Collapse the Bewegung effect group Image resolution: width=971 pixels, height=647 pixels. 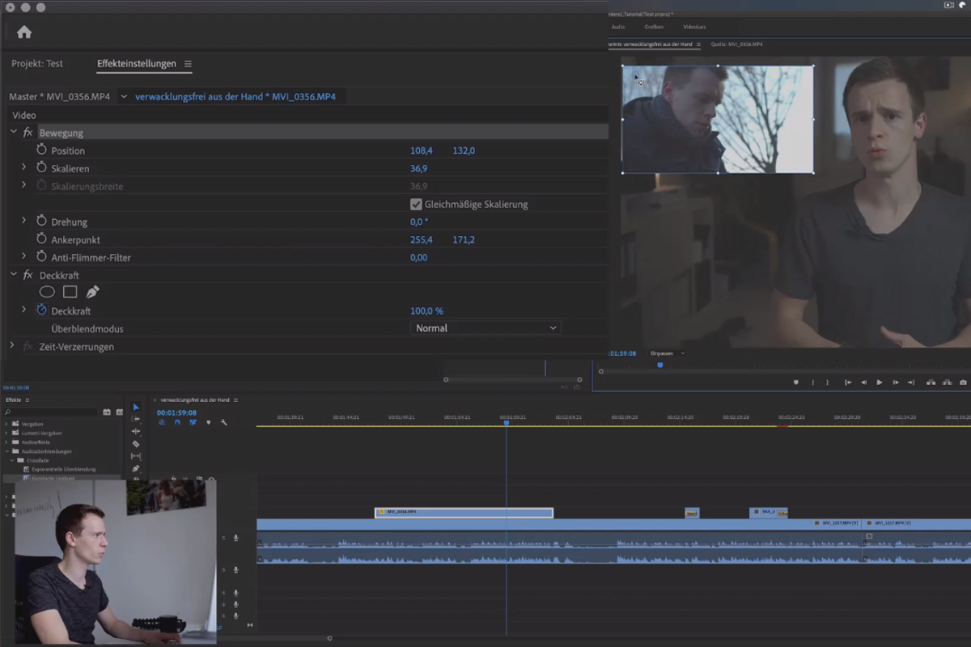[x=13, y=132]
